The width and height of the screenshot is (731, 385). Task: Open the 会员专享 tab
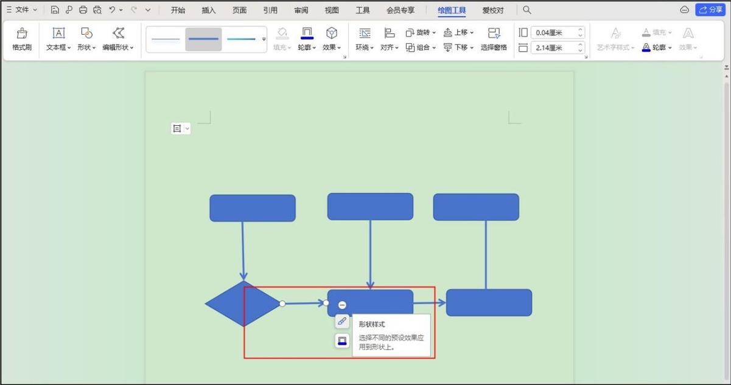(x=400, y=10)
